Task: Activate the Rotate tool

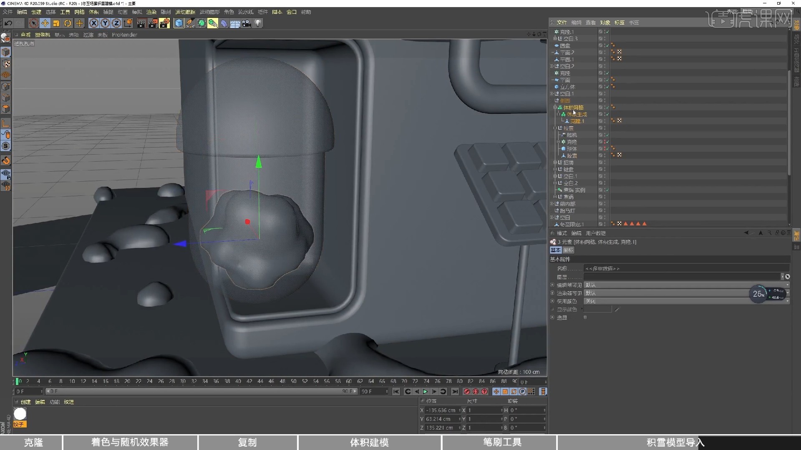Action: 68,23
